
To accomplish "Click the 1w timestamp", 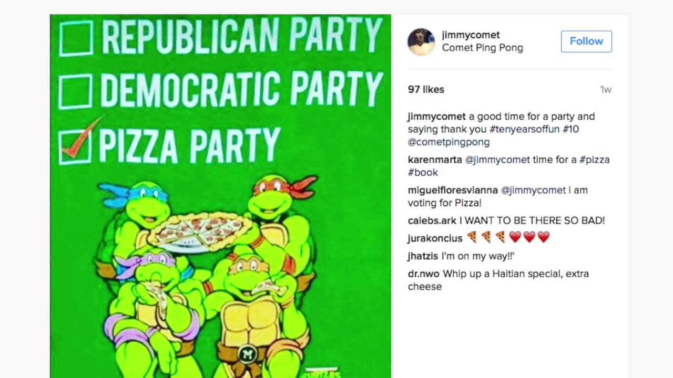I will pos(606,90).
